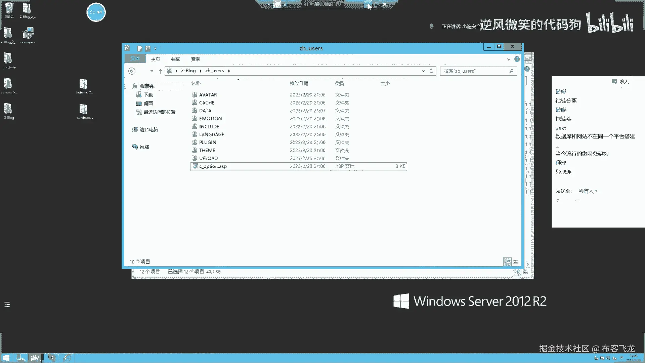The image size is (645, 363).
Task: Switch to large icons view layout
Action: point(516,261)
